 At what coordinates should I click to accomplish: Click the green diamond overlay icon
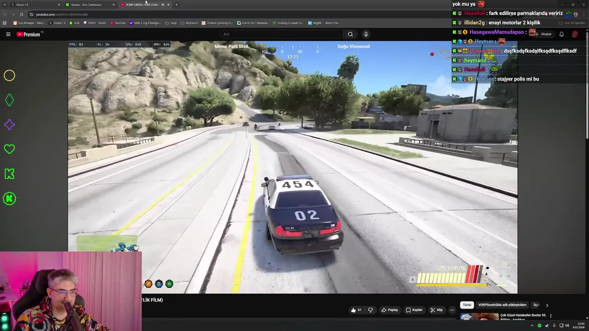tap(9, 100)
